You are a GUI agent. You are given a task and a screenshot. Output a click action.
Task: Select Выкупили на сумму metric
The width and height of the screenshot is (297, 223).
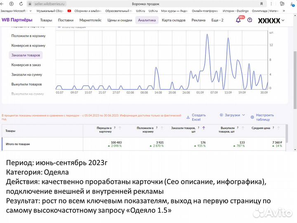point(28,94)
